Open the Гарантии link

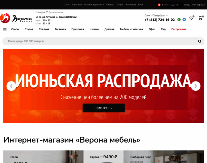point(77,5)
